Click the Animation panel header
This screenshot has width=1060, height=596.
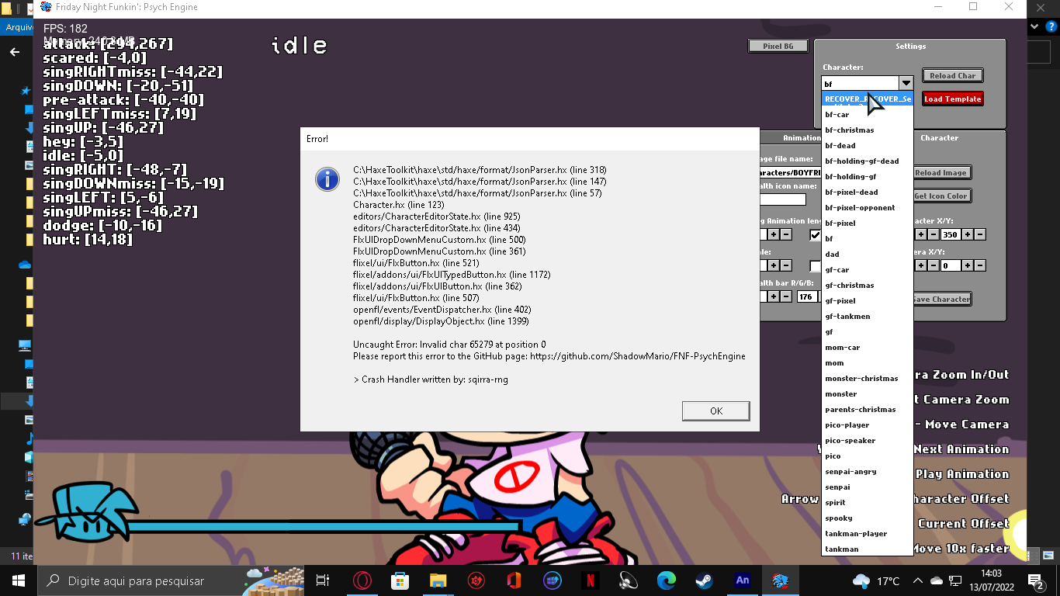pos(801,138)
